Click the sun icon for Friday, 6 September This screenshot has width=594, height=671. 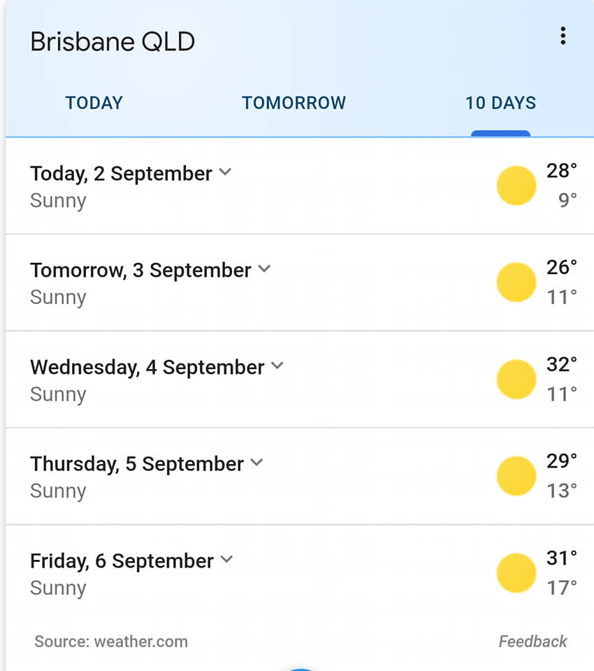click(x=516, y=573)
